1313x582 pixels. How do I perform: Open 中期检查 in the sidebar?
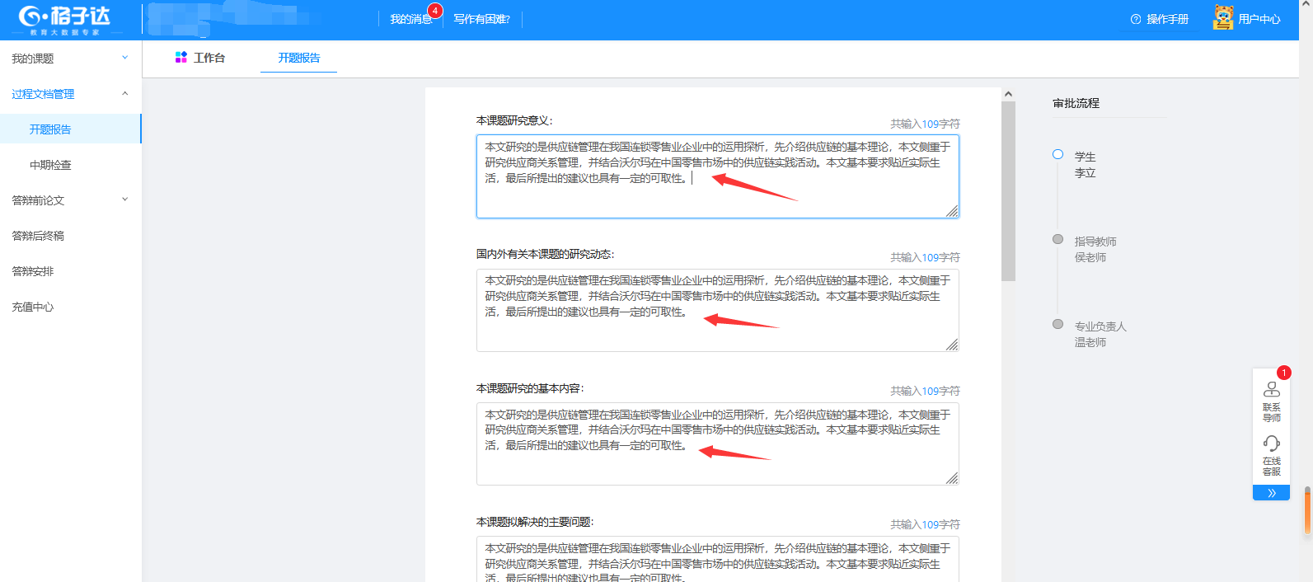click(x=50, y=165)
